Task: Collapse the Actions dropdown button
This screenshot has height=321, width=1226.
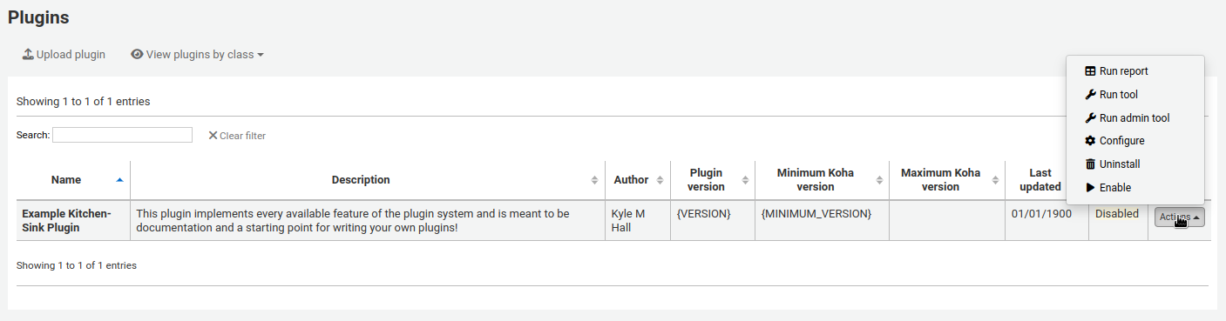Action: (1180, 217)
